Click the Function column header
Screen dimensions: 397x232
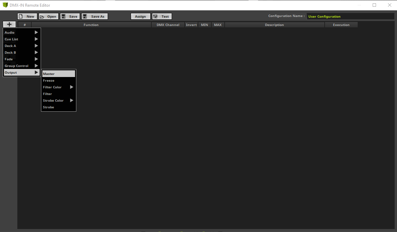91,25
